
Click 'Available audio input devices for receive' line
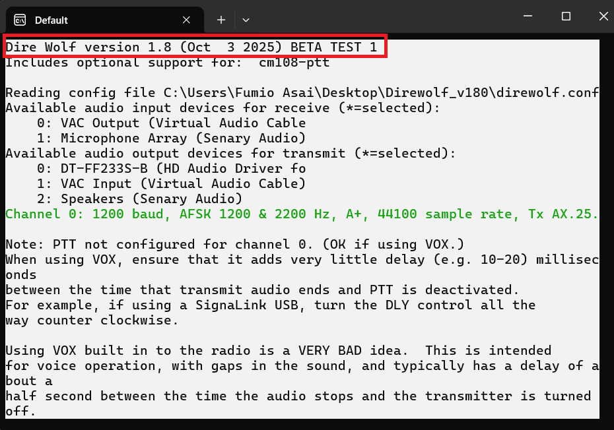coord(222,107)
